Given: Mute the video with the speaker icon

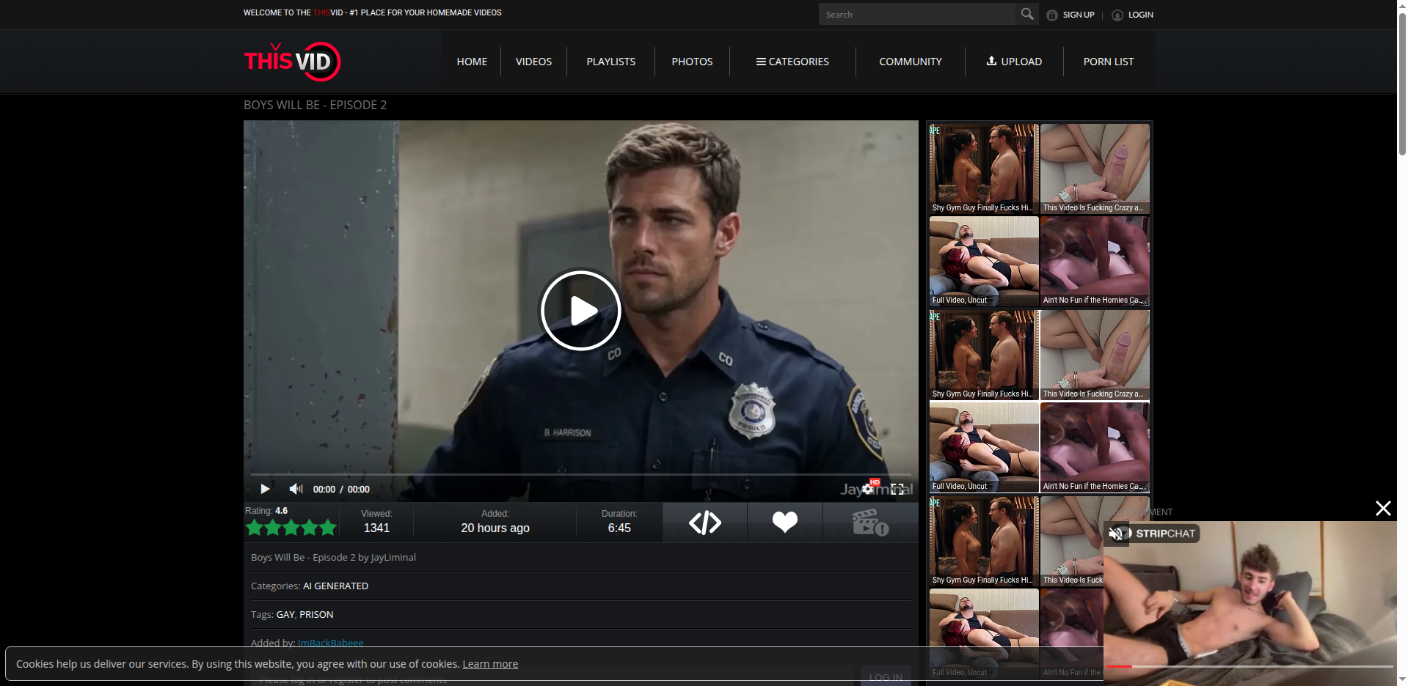Looking at the screenshot, I should tap(296, 489).
